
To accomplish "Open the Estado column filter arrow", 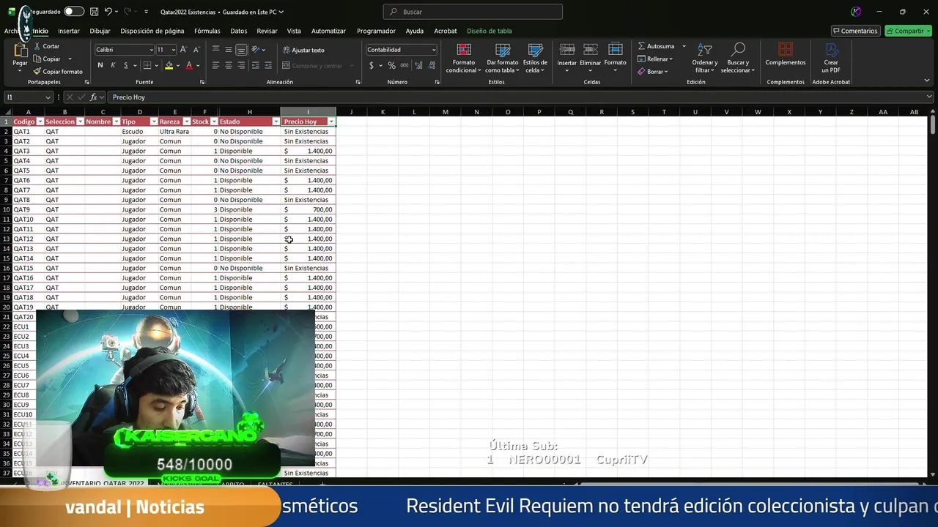I will 276,122.
